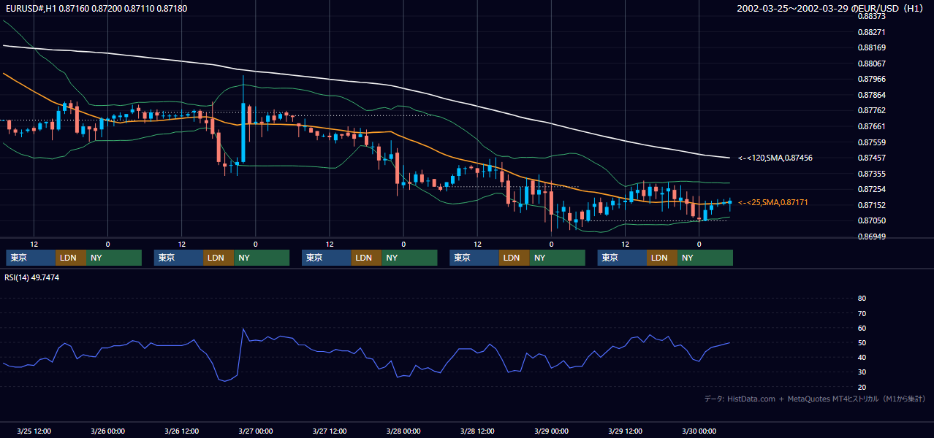Click the 0.87661 price axis label

click(871, 126)
